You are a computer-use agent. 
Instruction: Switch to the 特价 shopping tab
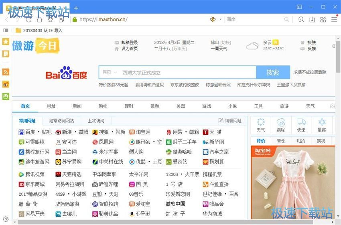click(261, 141)
